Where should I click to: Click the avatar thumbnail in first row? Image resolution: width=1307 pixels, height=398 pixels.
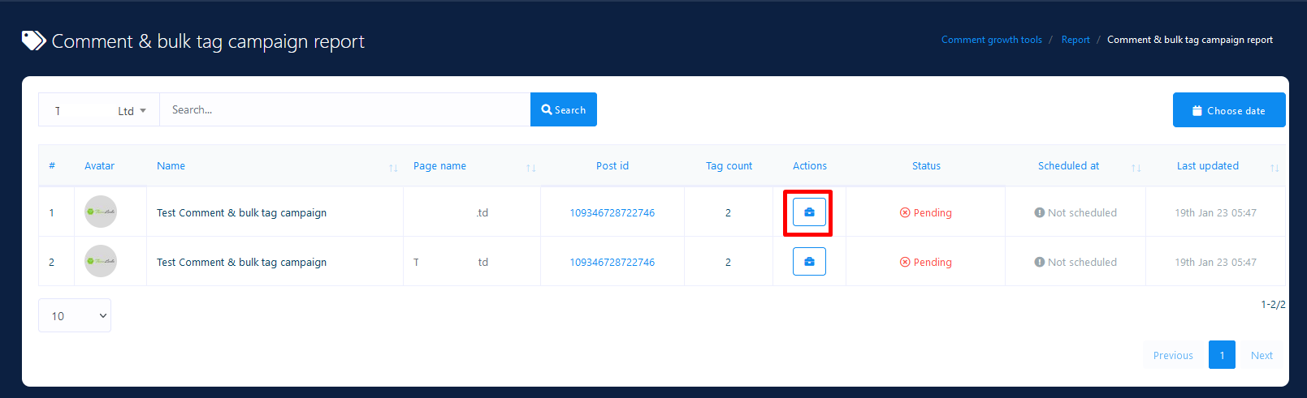coord(101,212)
